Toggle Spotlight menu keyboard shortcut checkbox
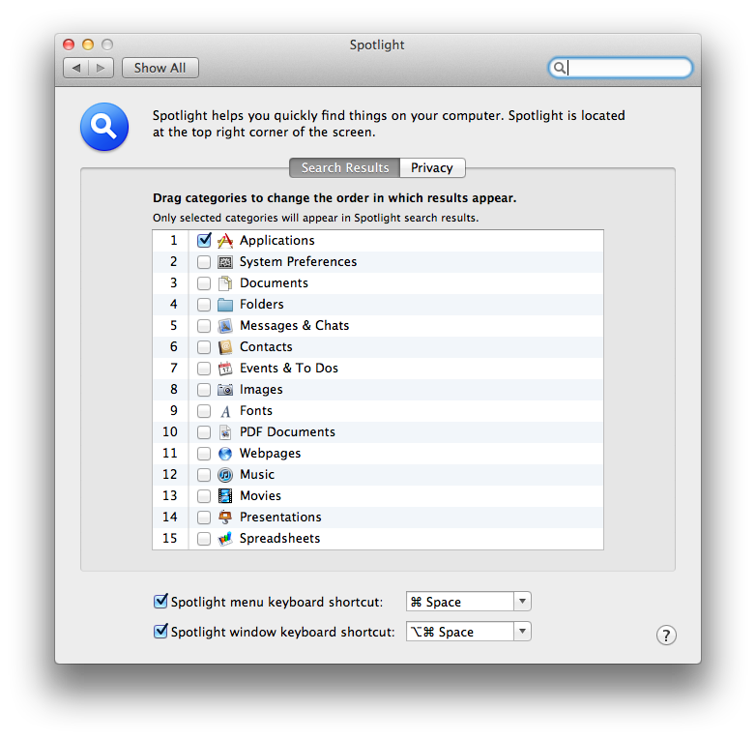 [160, 601]
